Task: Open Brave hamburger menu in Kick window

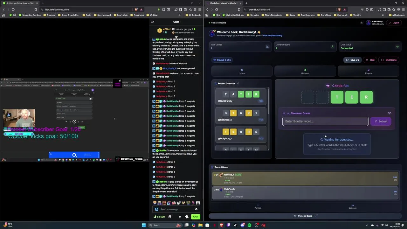Action: pos(200,10)
